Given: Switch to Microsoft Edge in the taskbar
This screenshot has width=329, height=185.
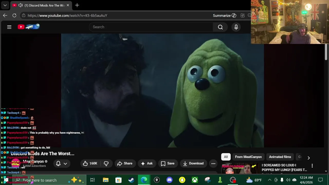Looking at the screenshot, I should [x=144, y=180].
